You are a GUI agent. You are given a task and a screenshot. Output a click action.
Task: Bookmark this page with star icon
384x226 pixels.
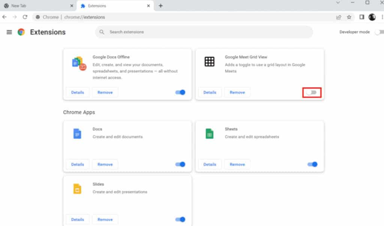point(349,17)
